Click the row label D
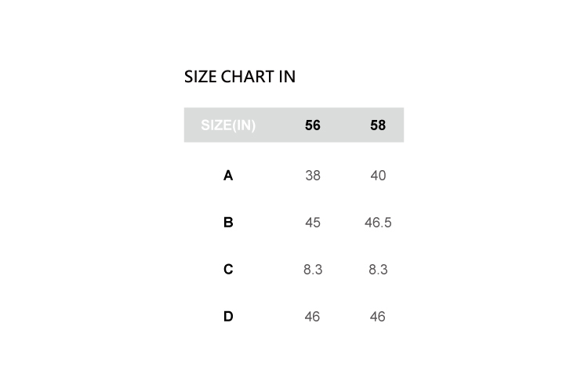This screenshot has height=392, width=588. coord(228,317)
